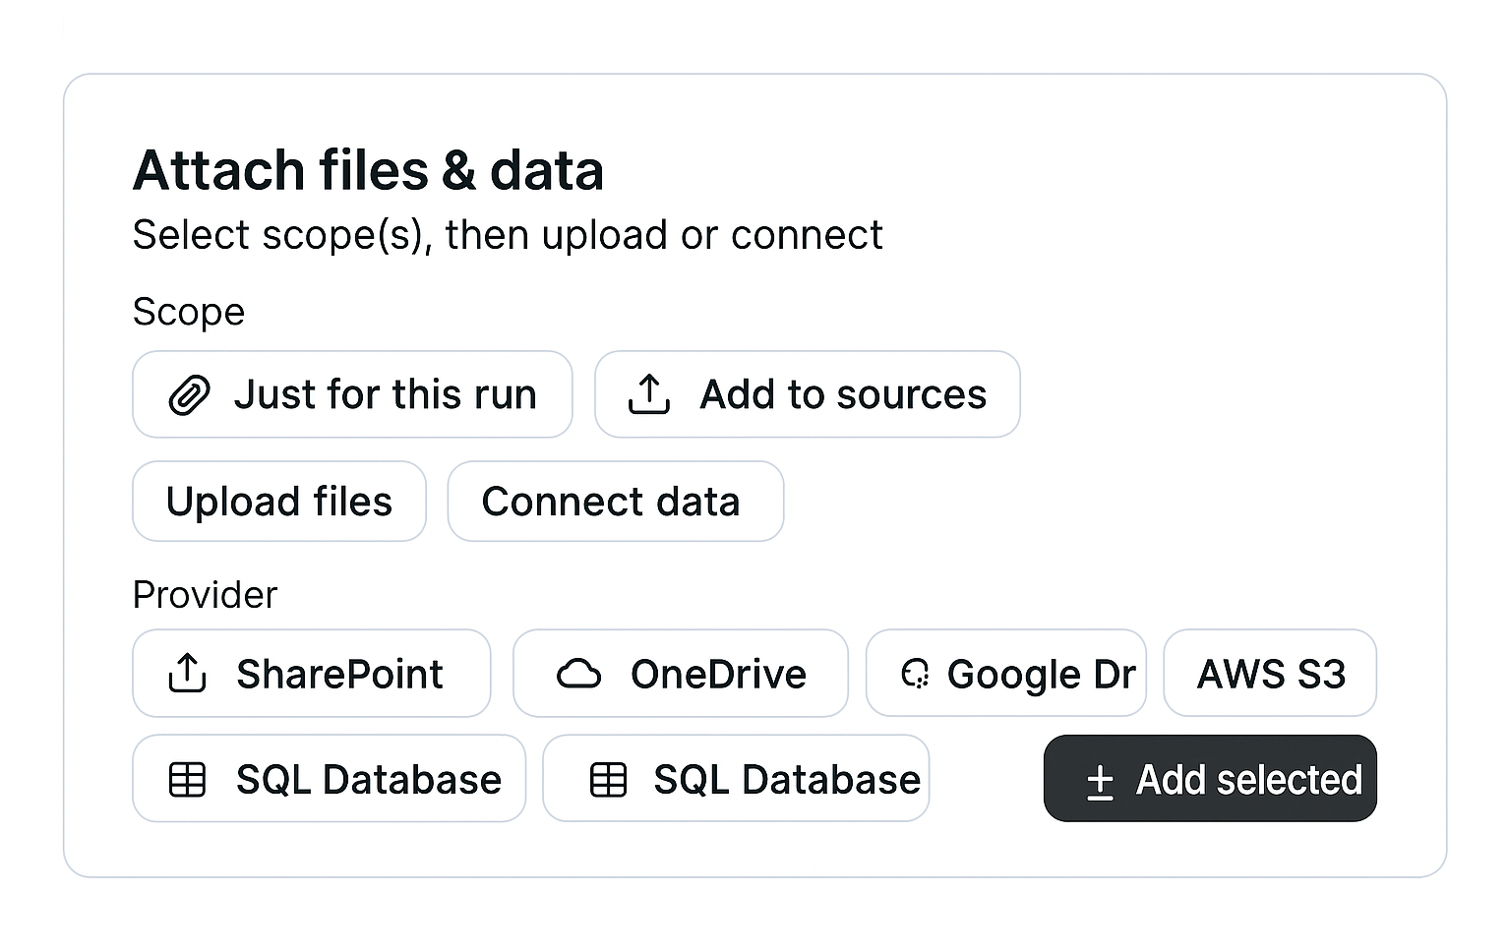Toggle the AWS S3 provider chip
Viewport: 1507px width, 952px height.
(x=1269, y=674)
